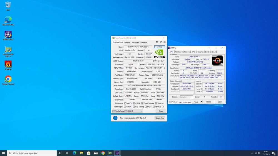Image resolution: width=278 pixels, height=156 pixels.
Task: Click the NVIDIA logo in GPU-Z
Action: coord(159,54)
